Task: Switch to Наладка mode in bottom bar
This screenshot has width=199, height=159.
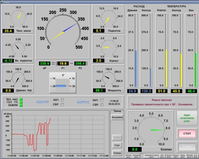Action: click(x=136, y=156)
